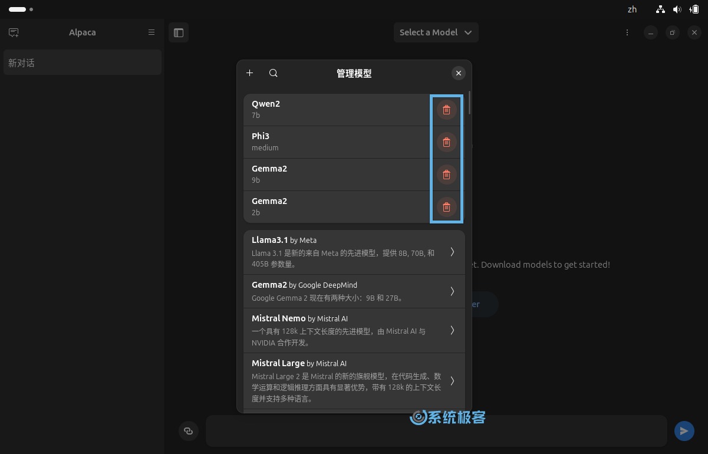Maximize the Alpaca window
The height and width of the screenshot is (454, 708).
[672, 32]
